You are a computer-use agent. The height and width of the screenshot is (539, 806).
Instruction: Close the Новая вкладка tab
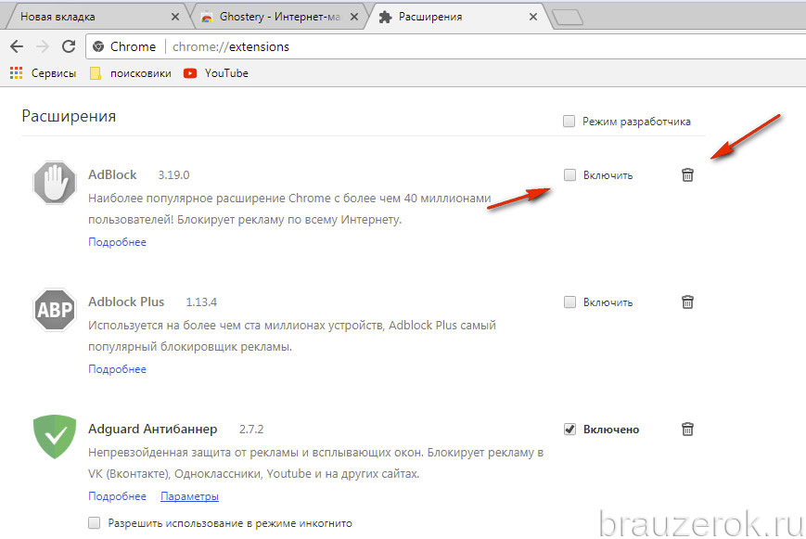click(175, 17)
